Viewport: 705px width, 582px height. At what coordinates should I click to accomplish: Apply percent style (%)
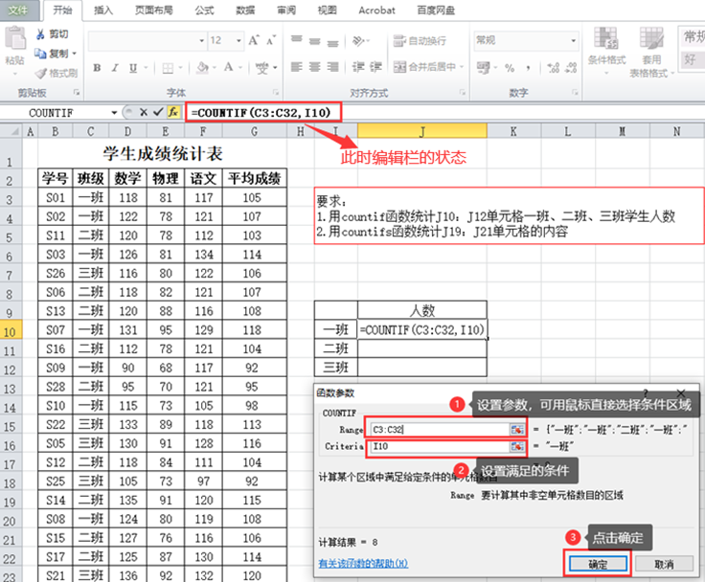[x=510, y=68]
